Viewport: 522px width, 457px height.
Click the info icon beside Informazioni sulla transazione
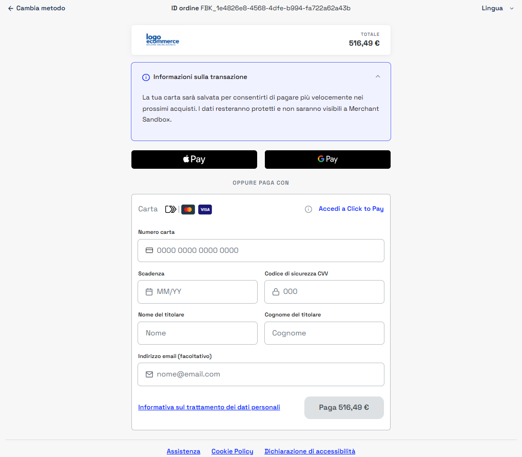[146, 77]
